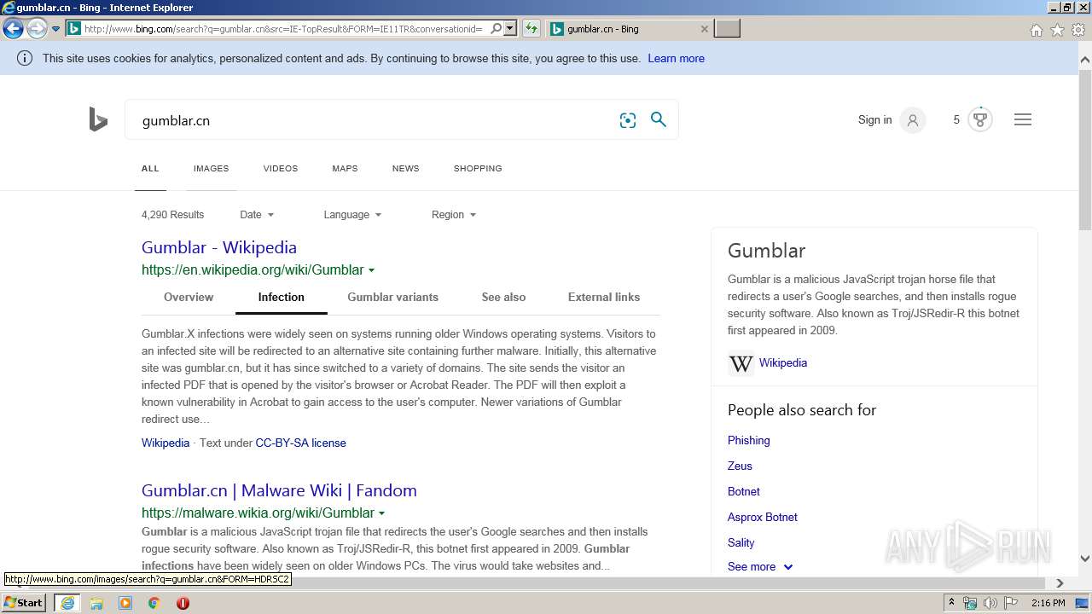Switch to the MAPS search tab
The image size is (1092, 614).
point(345,168)
